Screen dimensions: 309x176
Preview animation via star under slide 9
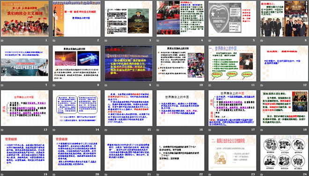106,85
